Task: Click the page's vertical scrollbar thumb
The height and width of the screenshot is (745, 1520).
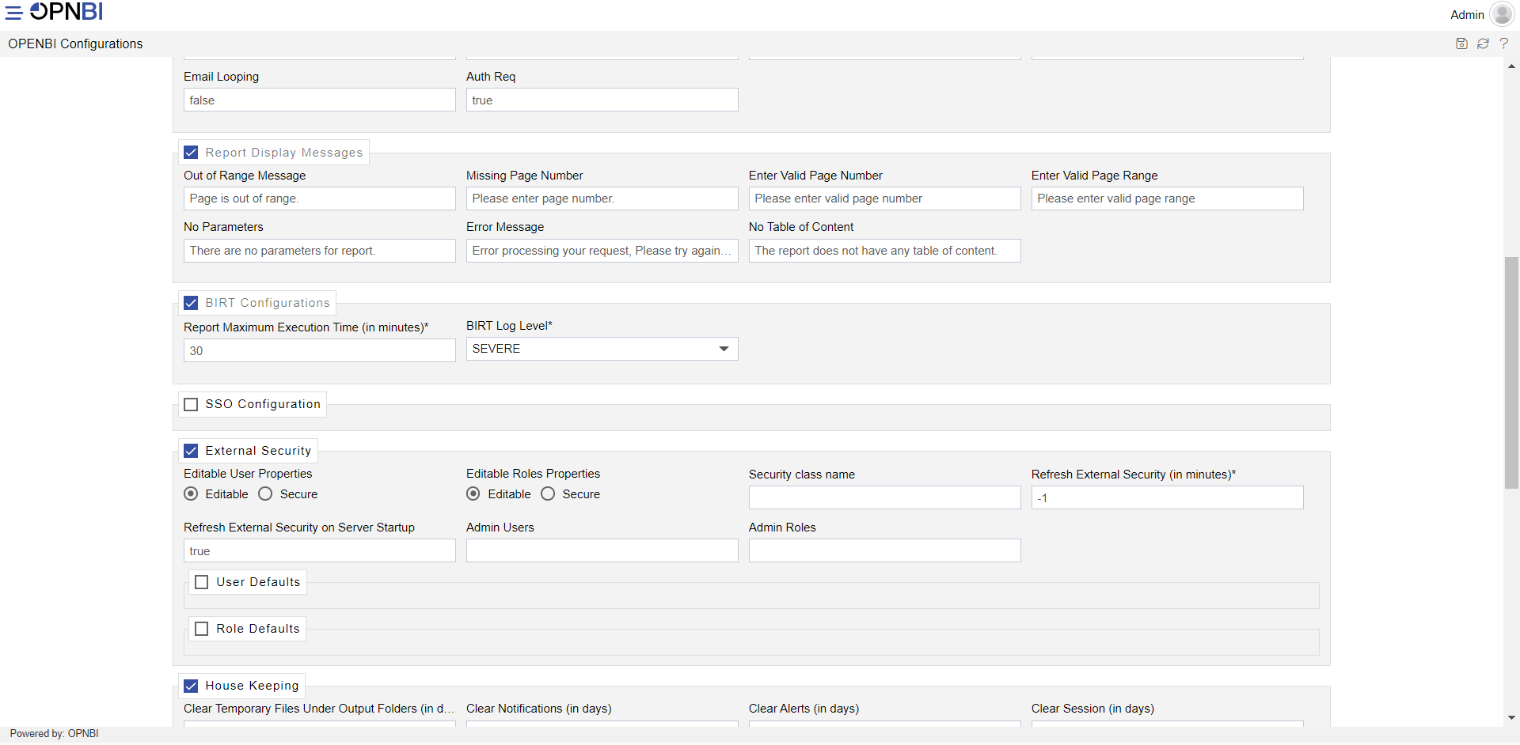Action: pos(1511,372)
